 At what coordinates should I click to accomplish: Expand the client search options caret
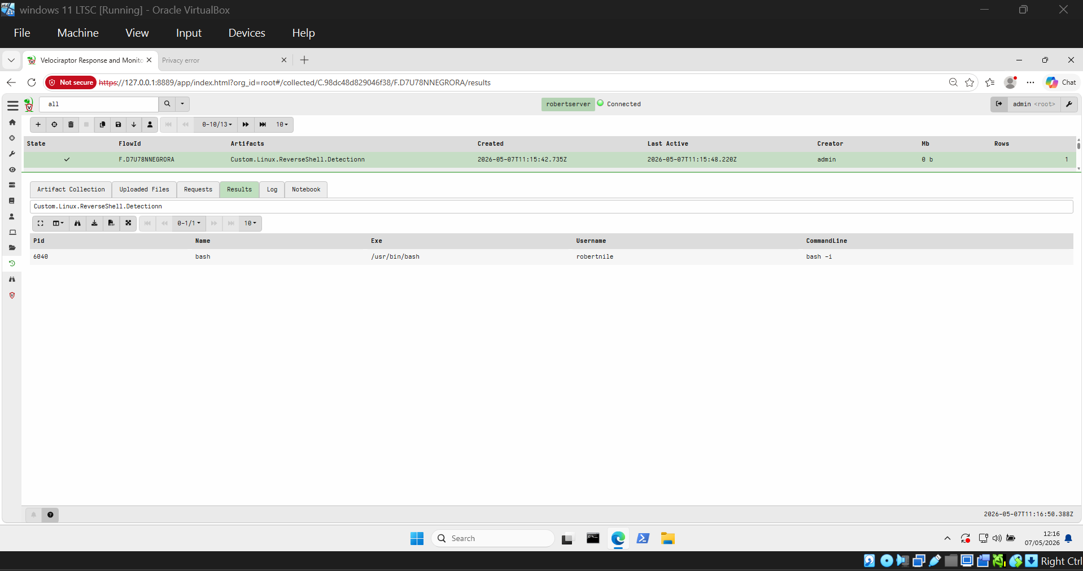(x=182, y=104)
